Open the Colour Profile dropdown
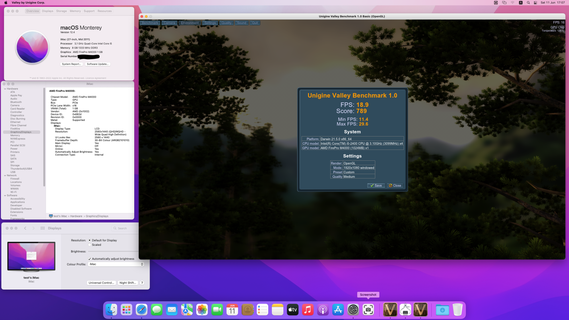 pos(116,264)
